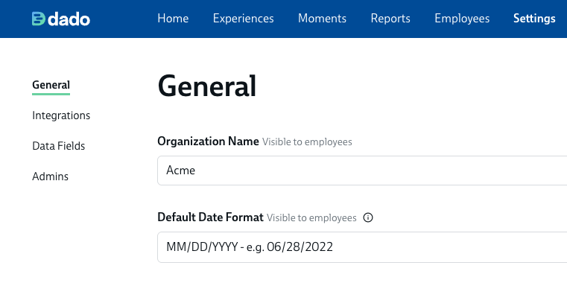Expand the Default Date Format dropdown
Viewport: 567px width, 283px height.
[362, 247]
